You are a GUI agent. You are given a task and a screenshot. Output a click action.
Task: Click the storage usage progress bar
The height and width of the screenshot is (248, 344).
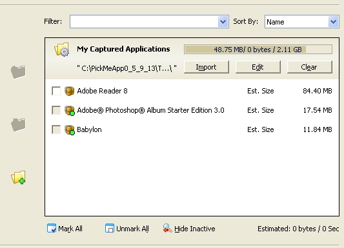(258, 50)
